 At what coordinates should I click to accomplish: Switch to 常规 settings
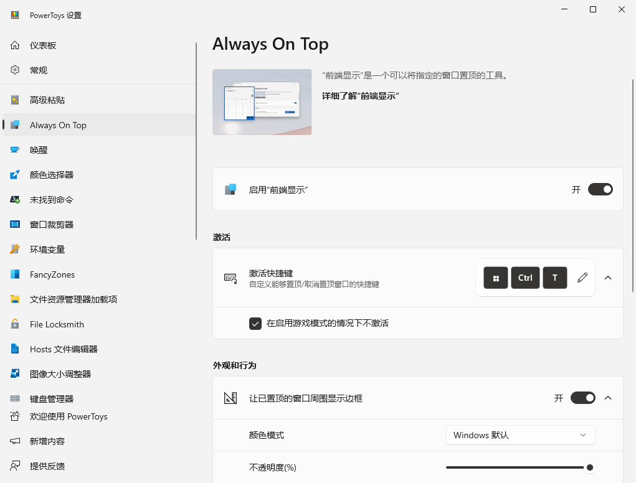[39, 70]
